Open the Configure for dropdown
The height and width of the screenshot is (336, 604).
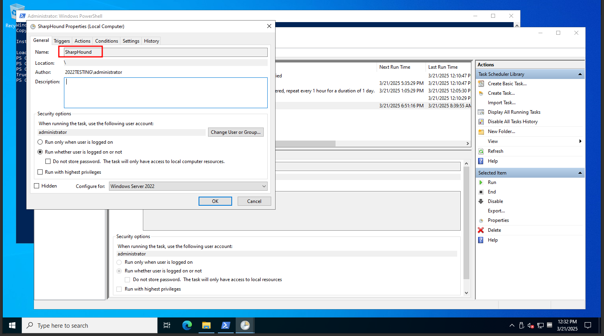(188, 186)
